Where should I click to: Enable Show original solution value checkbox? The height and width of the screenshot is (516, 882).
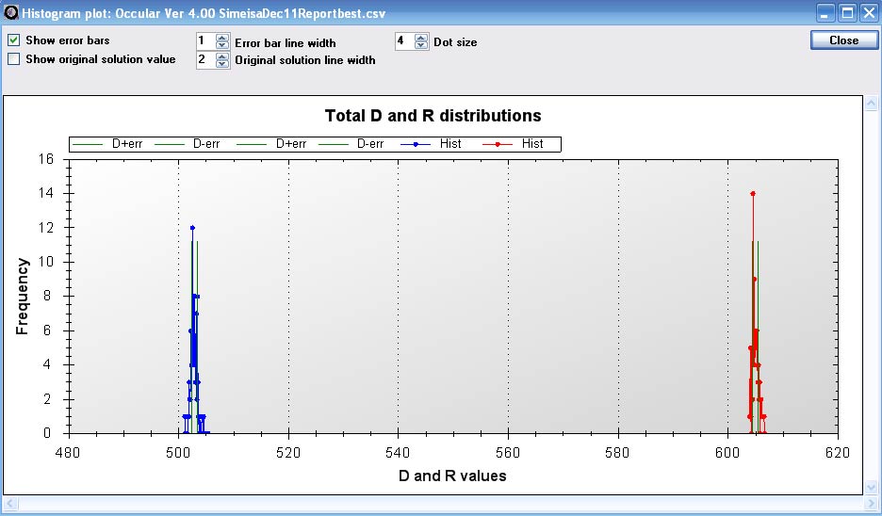pyautogui.click(x=14, y=59)
